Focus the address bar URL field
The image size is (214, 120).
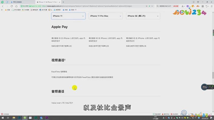click(87, 6)
